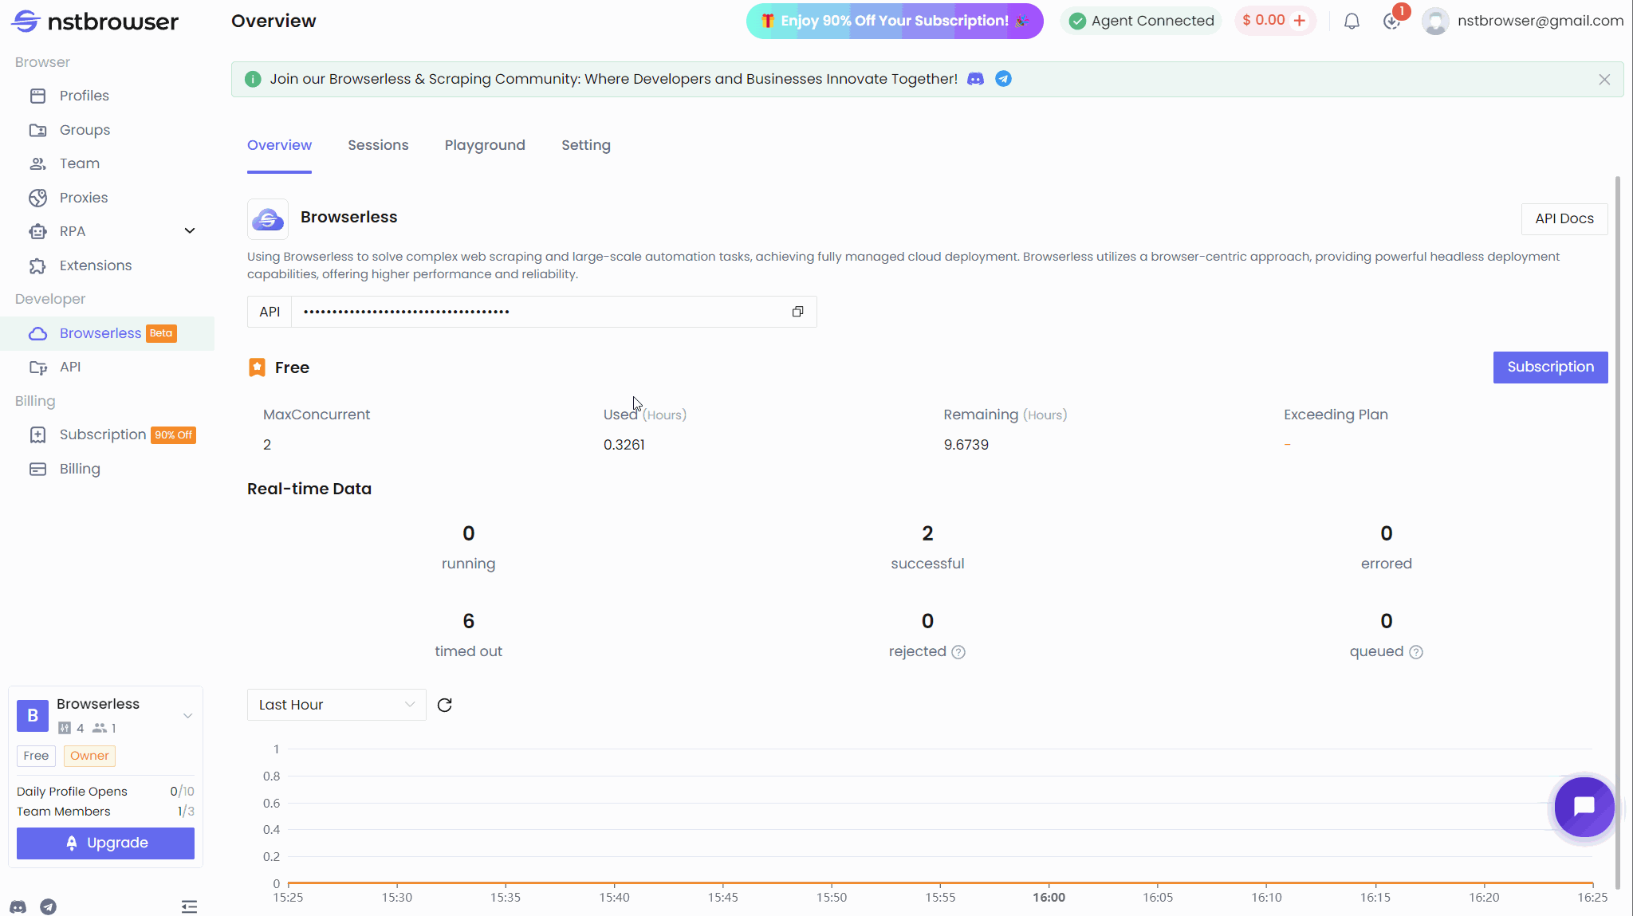
Task: Click the Subscription sidebar icon
Action: click(x=37, y=434)
